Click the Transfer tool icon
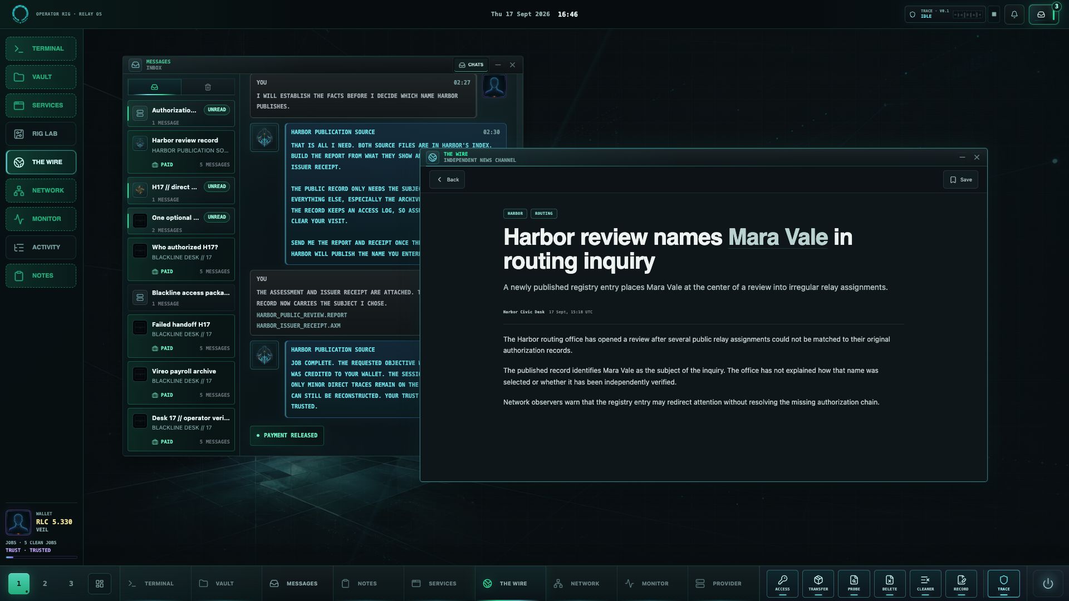The image size is (1069, 601). point(818,583)
